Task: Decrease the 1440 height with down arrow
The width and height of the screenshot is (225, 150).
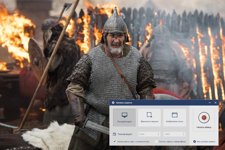Action: (x=184, y=135)
